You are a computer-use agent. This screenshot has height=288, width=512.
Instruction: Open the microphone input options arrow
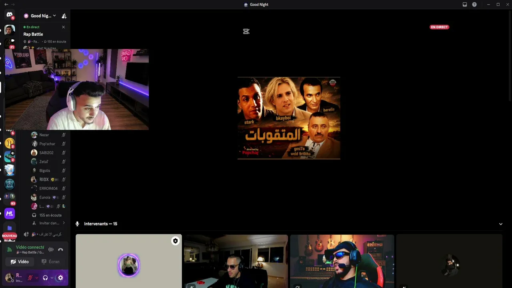pos(36,278)
